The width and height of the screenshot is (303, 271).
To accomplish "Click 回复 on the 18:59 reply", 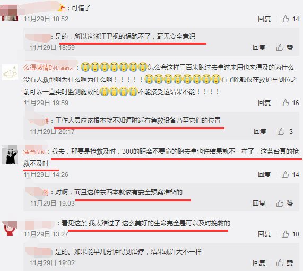I will click(x=259, y=47).
